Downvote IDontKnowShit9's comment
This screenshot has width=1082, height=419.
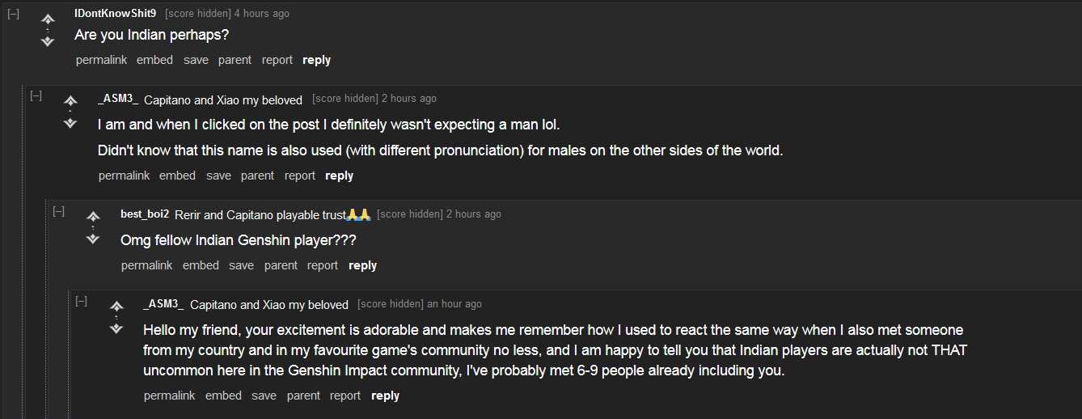(x=48, y=41)
